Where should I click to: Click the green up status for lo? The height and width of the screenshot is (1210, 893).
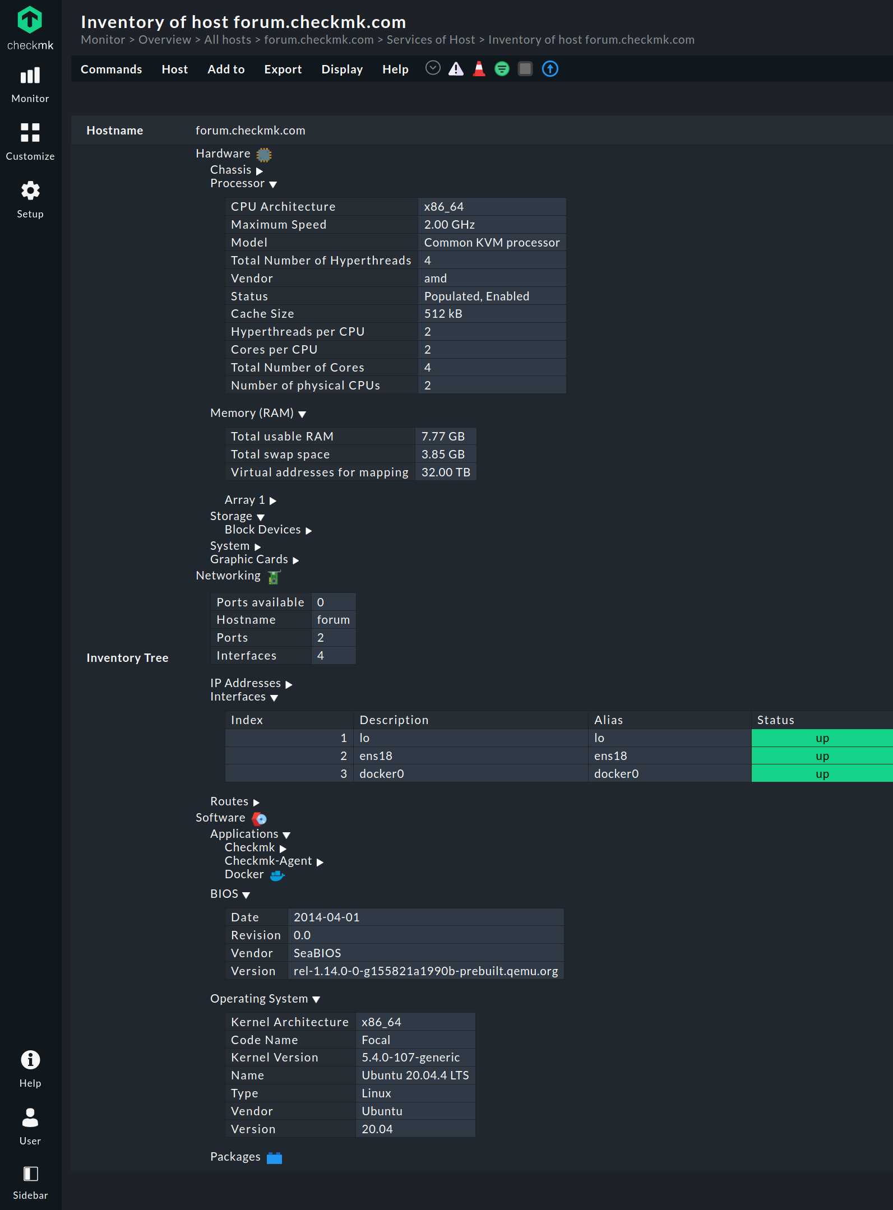tap(822, 738)
